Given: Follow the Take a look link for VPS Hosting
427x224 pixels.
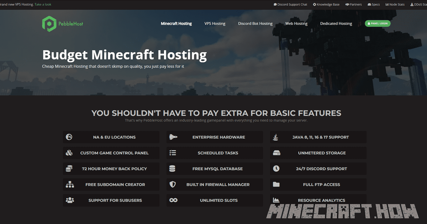Looking at the screenshot, I should [x=43, y=4].
